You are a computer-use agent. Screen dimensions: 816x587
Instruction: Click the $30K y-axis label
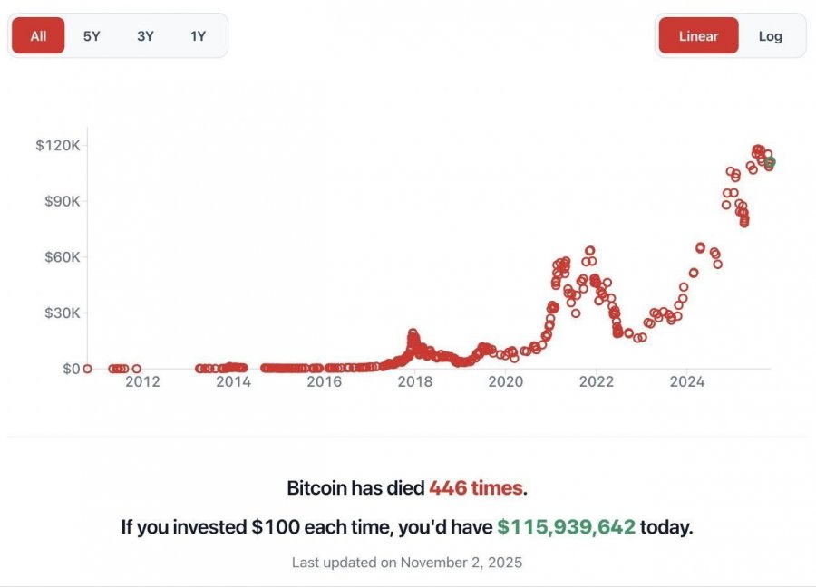(63, 313)
